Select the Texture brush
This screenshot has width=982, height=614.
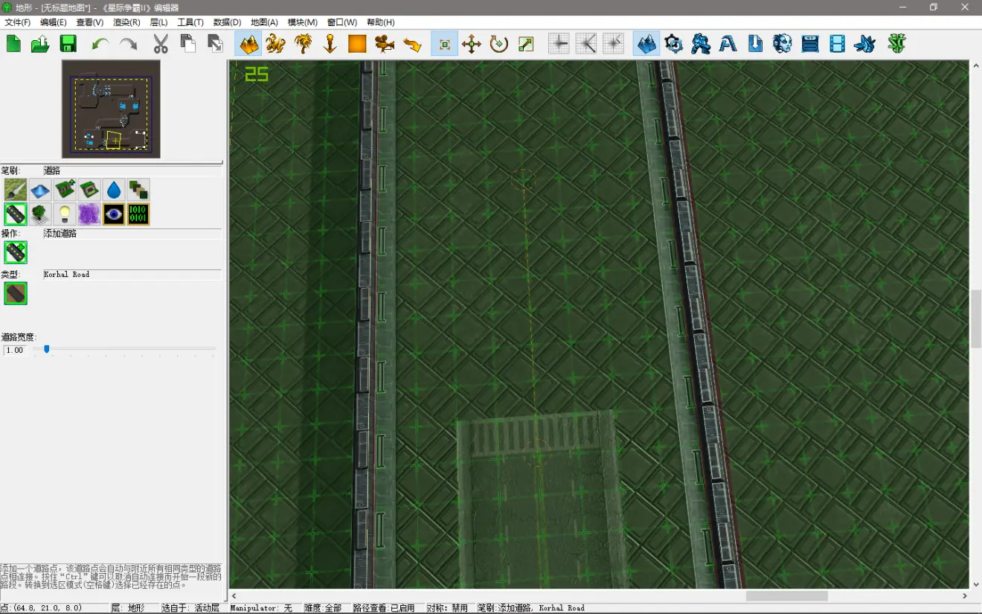pyautogui.click(x=16, y=189)
